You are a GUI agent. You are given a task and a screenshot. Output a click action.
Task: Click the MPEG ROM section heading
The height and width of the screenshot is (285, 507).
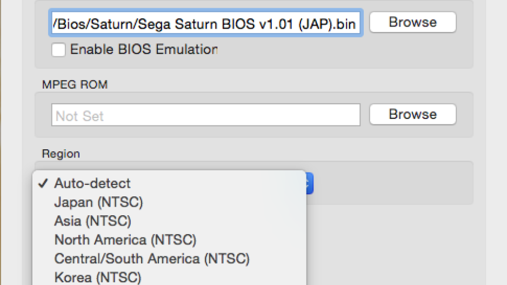[x=75, y=84]
